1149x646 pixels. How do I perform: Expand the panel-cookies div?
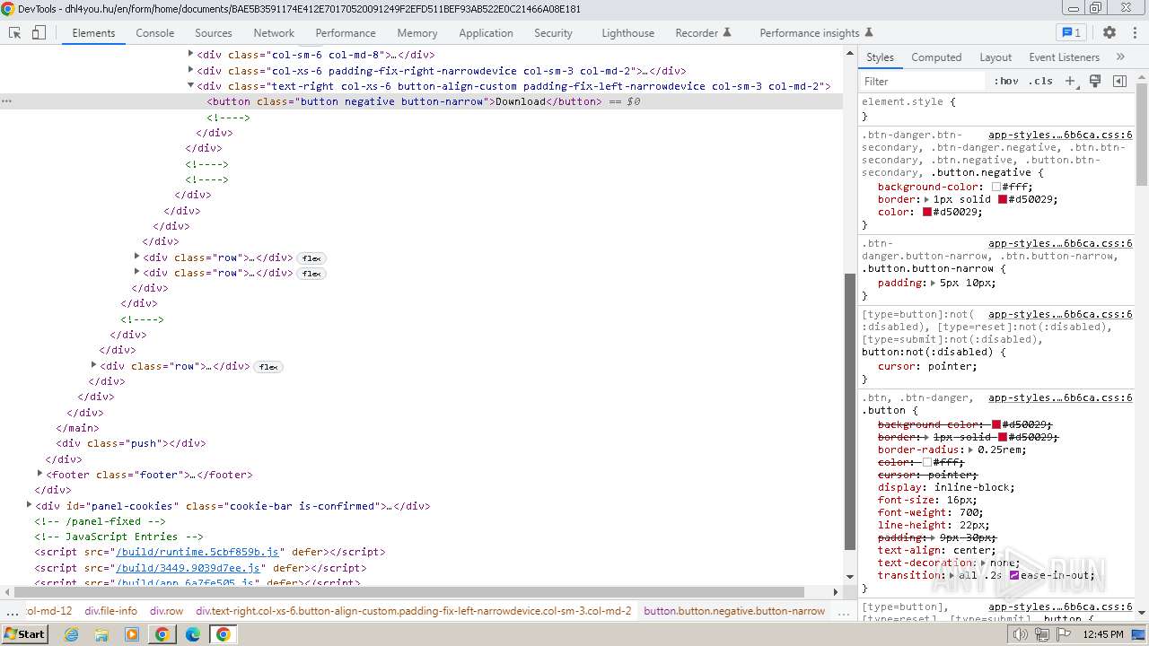(29, 505)
